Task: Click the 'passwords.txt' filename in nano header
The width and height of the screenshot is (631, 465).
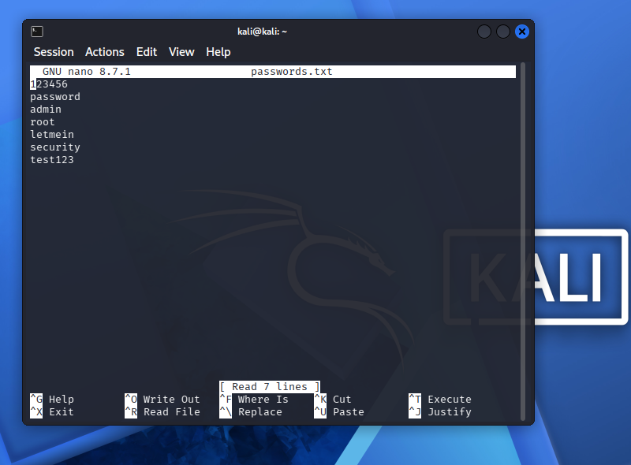Action: click(292, 72)
